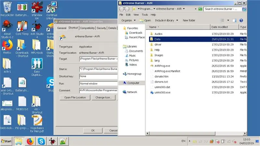Image resolution: width=260 pixels, height=146 pixels.
Task: Open AVR Studio bug icon in taskbar
Action: [x=52, y=141]
